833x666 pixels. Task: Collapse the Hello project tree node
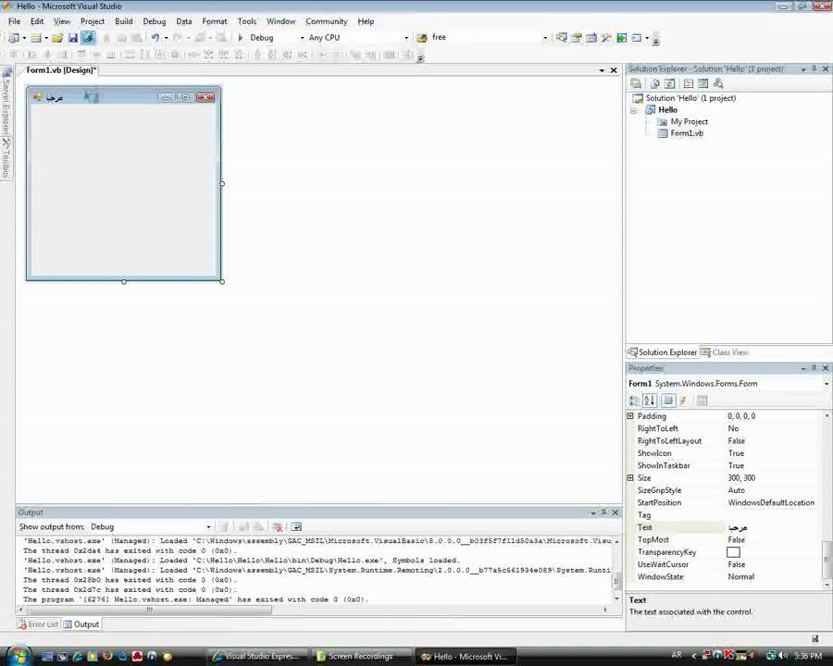633,110
